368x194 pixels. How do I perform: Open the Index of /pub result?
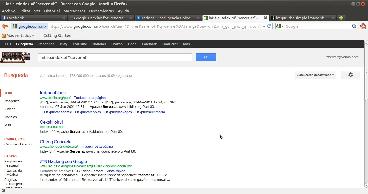(53, 93)
